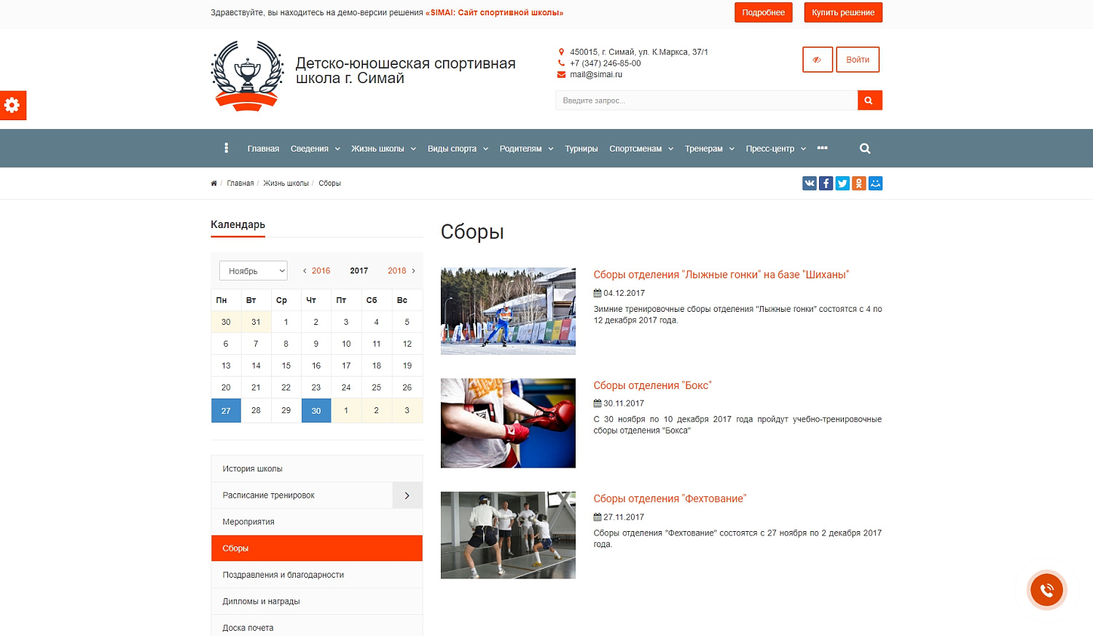Select "Главная" in the navigation menu
The height and width of the screenshot is (636, 1093).
click(263, 148)
